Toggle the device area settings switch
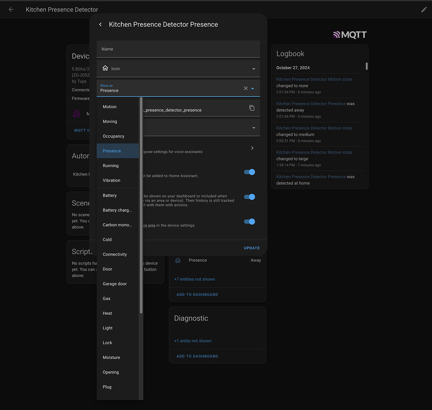This screenshot has height=410, width=432. (x=249, y=221)
